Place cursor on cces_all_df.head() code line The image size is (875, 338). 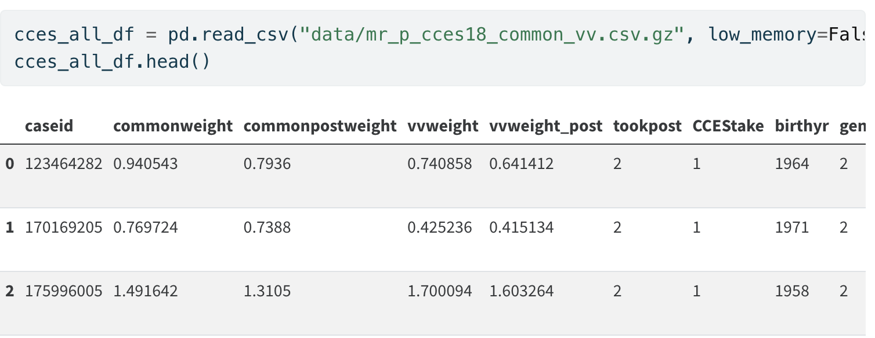[x=112, y=60]
